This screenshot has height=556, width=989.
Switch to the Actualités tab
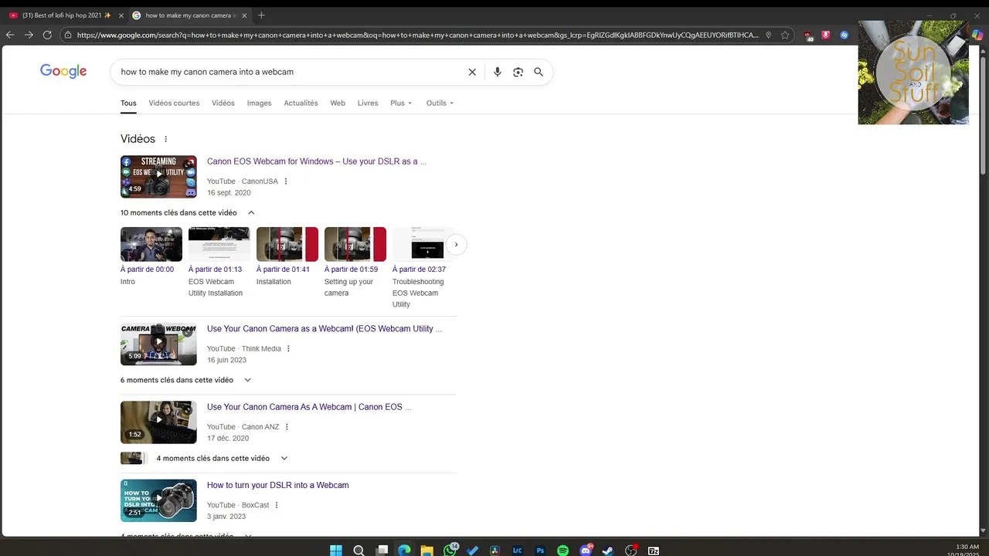[301, 103]
